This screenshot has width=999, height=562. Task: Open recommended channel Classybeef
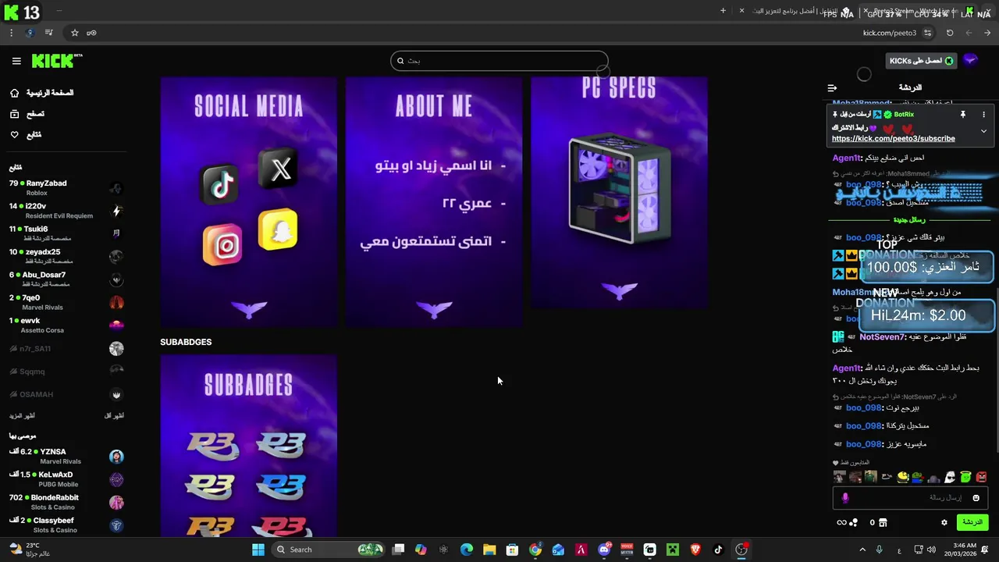pyautogui.click(x=66, y=525)
